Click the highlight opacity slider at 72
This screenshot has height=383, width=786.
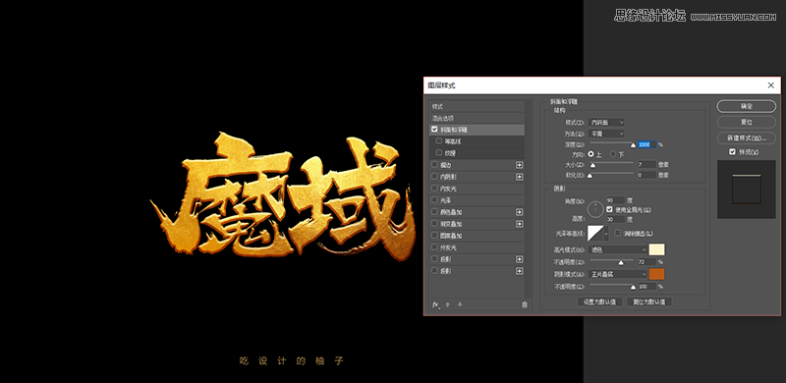pyautogui.click(x=621, y=262)
